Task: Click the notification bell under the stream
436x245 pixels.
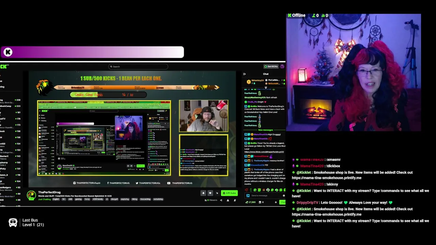Action: point(203,193)
